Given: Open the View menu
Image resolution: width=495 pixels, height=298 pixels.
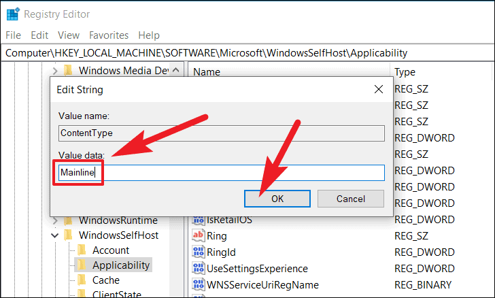Looking at the screenshot, I should coord(69,35).
